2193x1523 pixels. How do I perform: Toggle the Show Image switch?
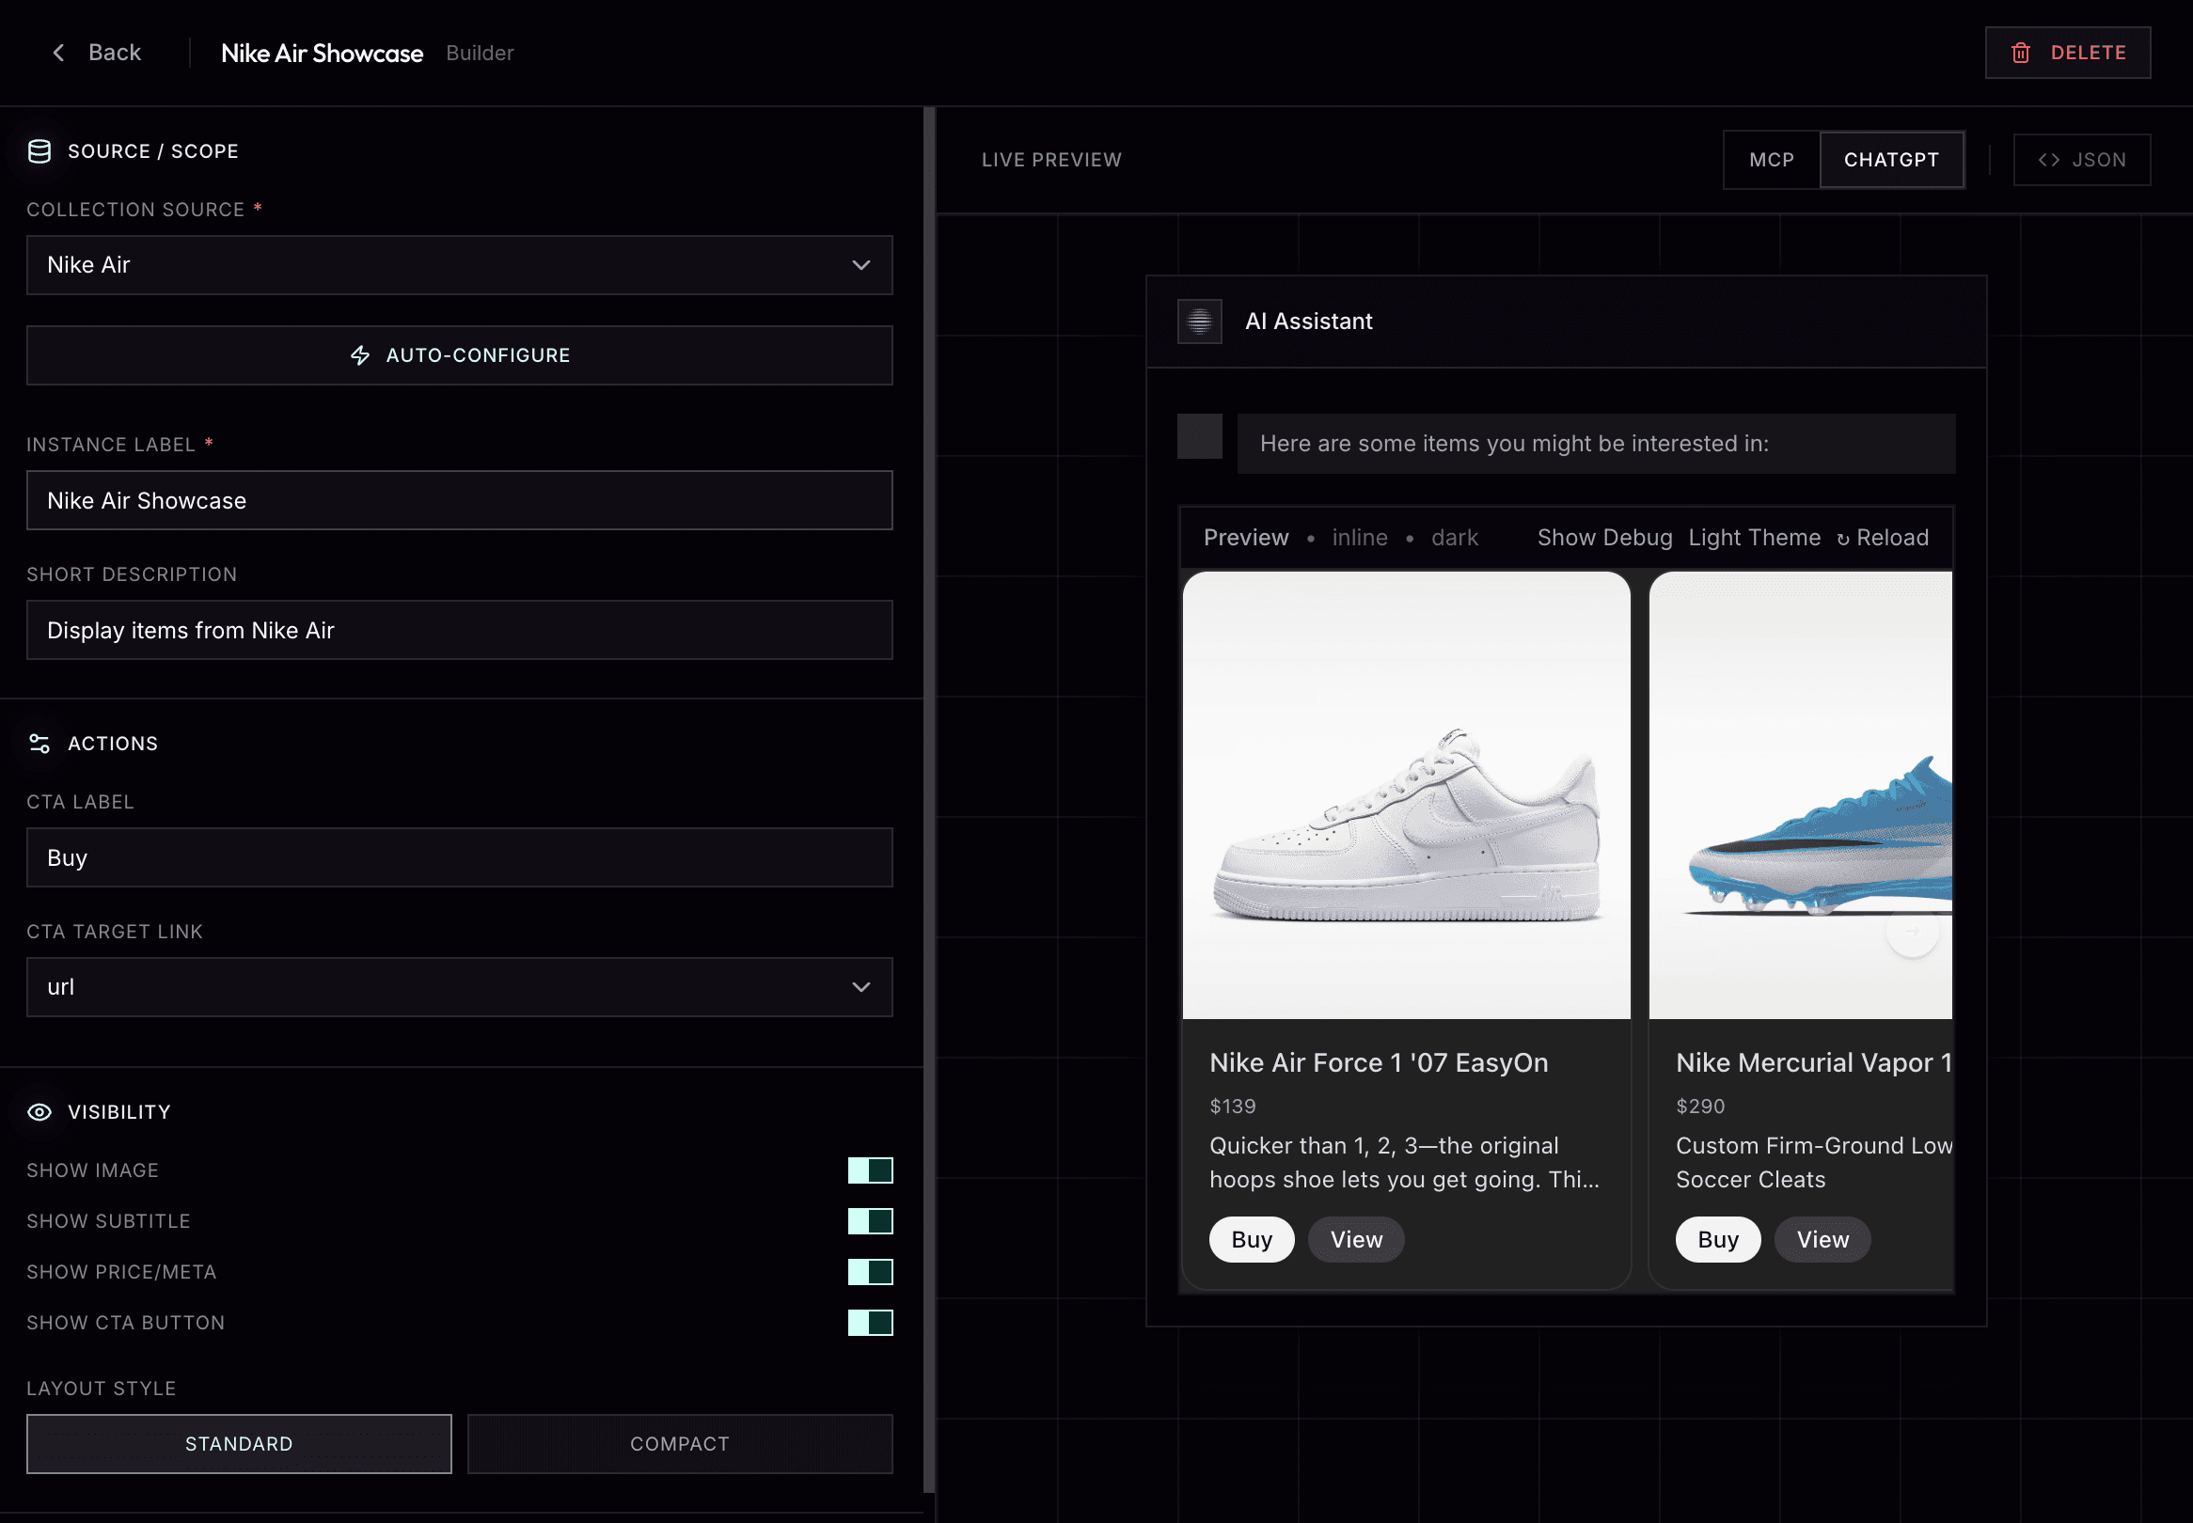point(870,1170)
